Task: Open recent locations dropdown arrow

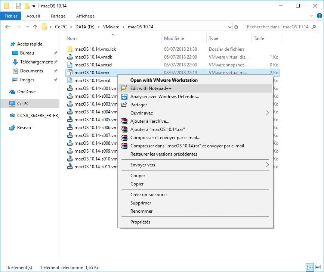Action: (x=28, y=27)
